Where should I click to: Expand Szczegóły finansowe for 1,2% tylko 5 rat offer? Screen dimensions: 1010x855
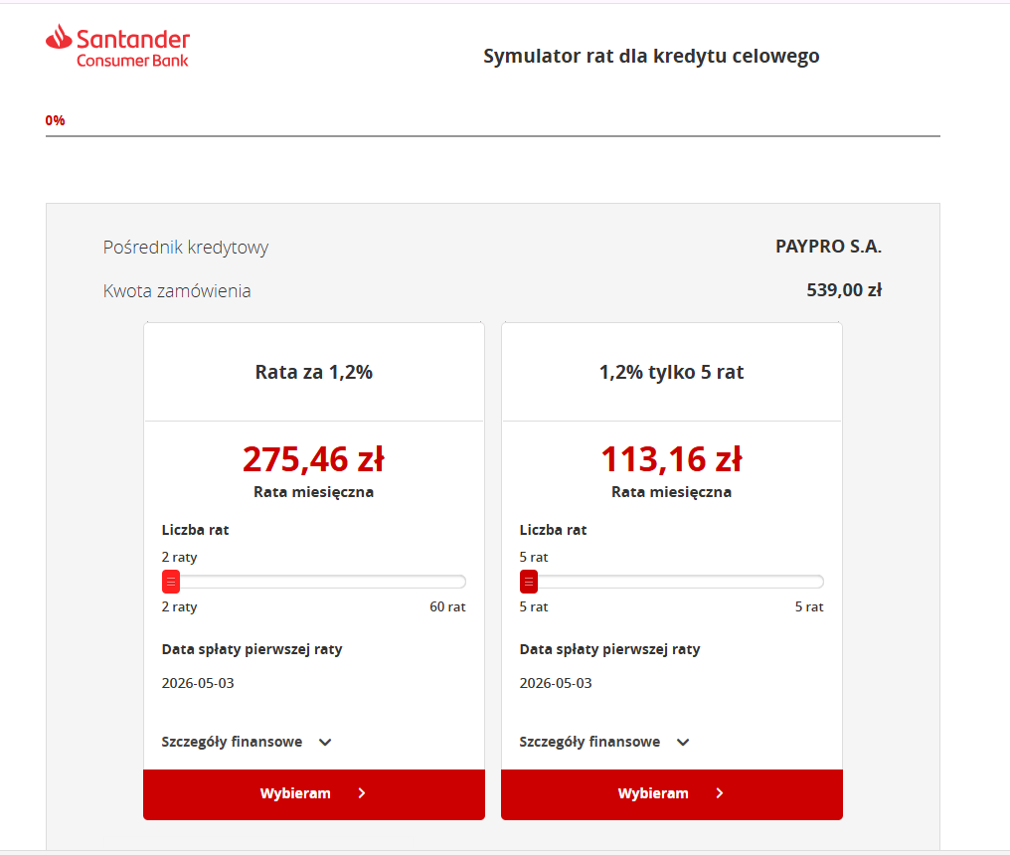(589, 742)
